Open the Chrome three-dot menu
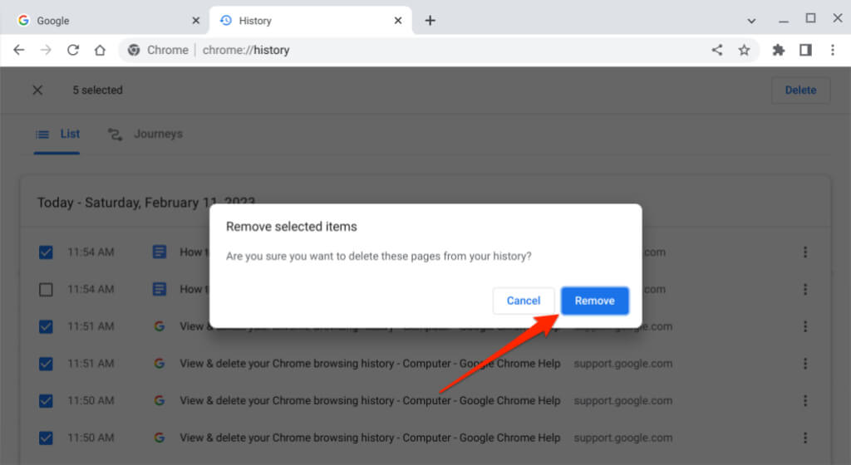Screen dimensions: 851x465 pos(833,50)
